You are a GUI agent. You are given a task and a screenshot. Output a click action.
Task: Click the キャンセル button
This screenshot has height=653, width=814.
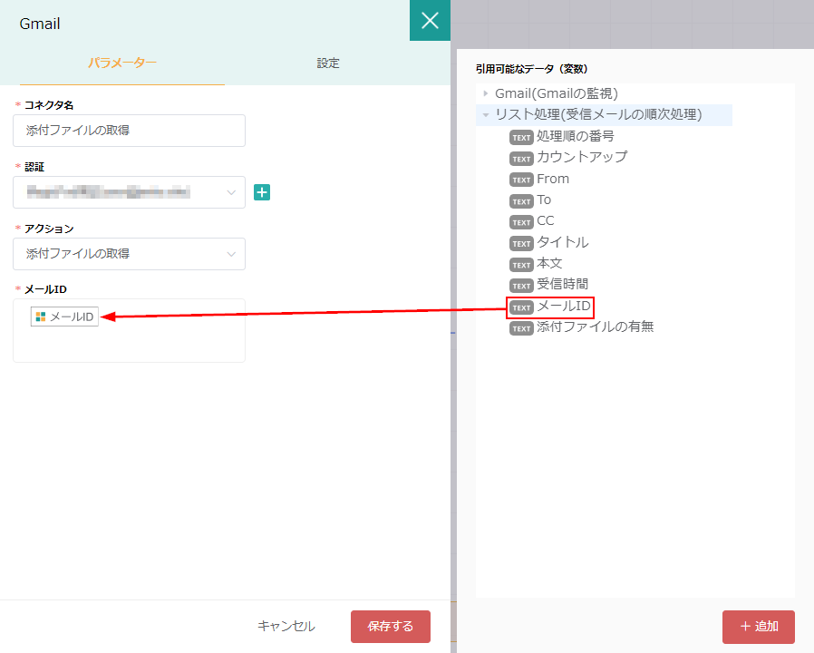tap(286, 627)
